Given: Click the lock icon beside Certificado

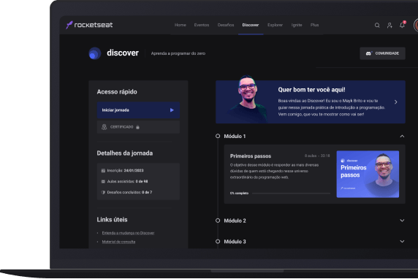Looking at the screenshot, I should (137, 127).
